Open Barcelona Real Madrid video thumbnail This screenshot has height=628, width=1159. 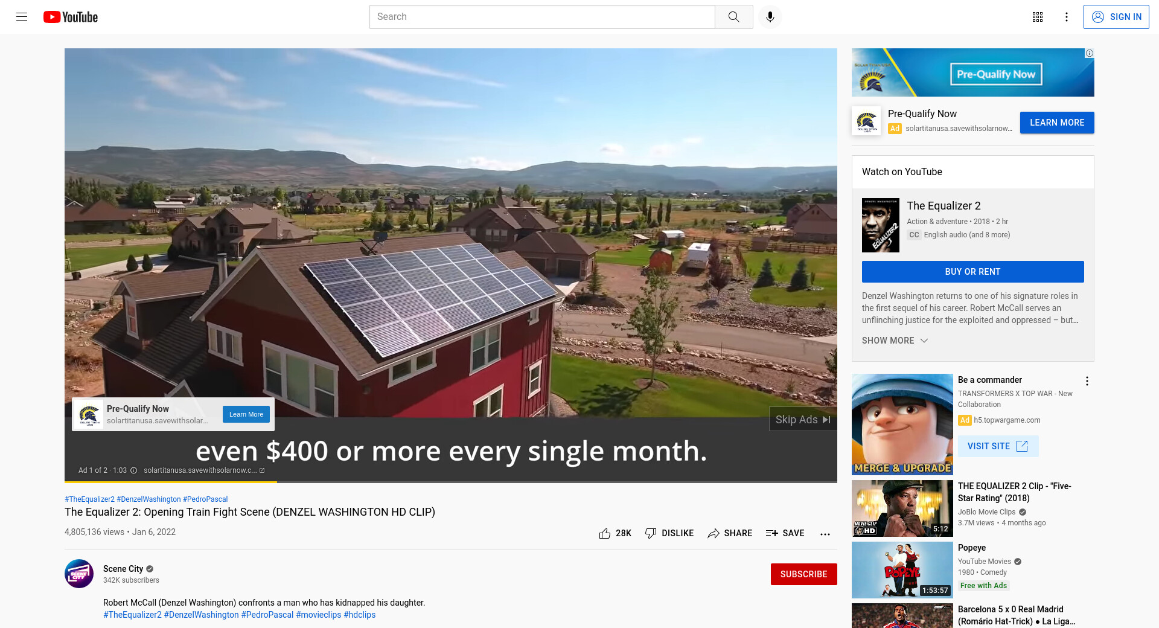(902, 616)
